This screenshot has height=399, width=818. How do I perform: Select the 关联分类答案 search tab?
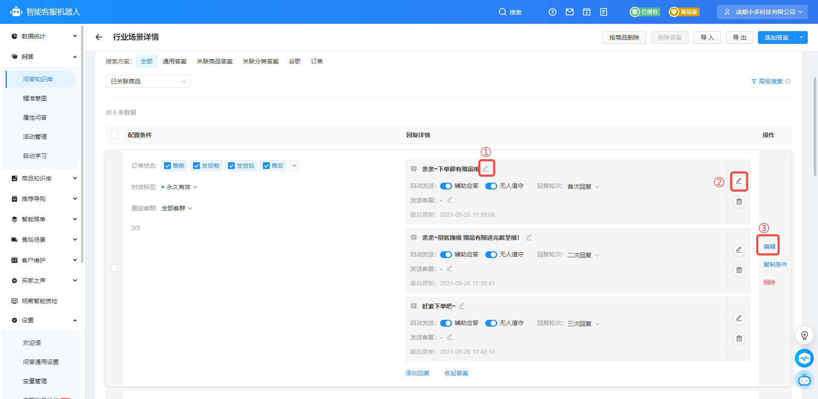click(261, 61)
